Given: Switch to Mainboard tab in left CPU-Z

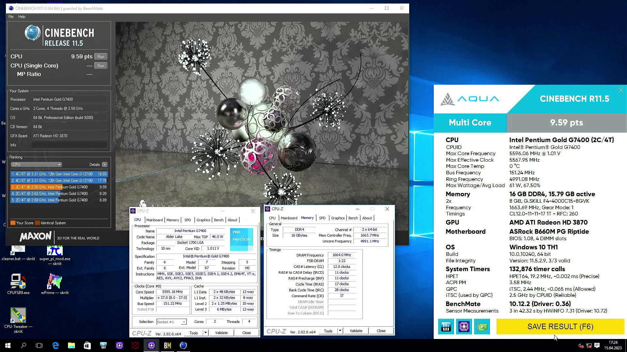Looking at the screenshot, I should [x=154, y=220].
